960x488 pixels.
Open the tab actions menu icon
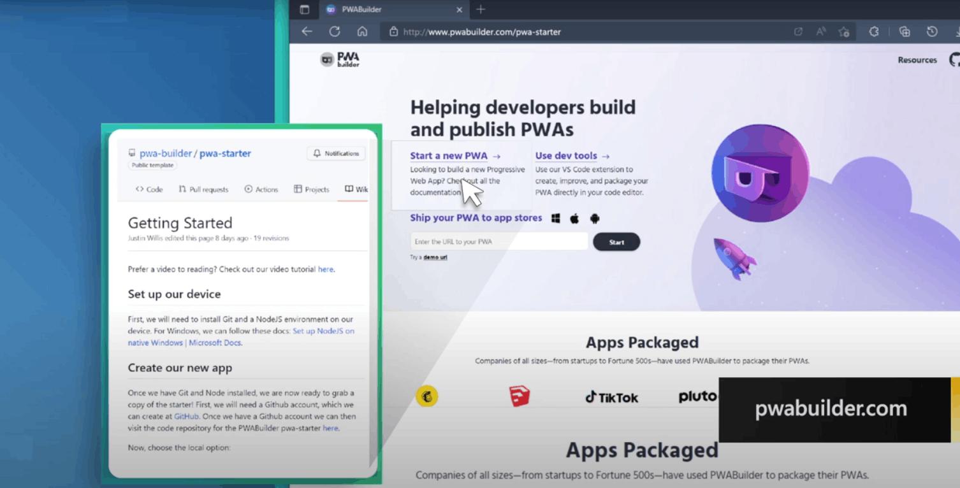click(304, 10)
